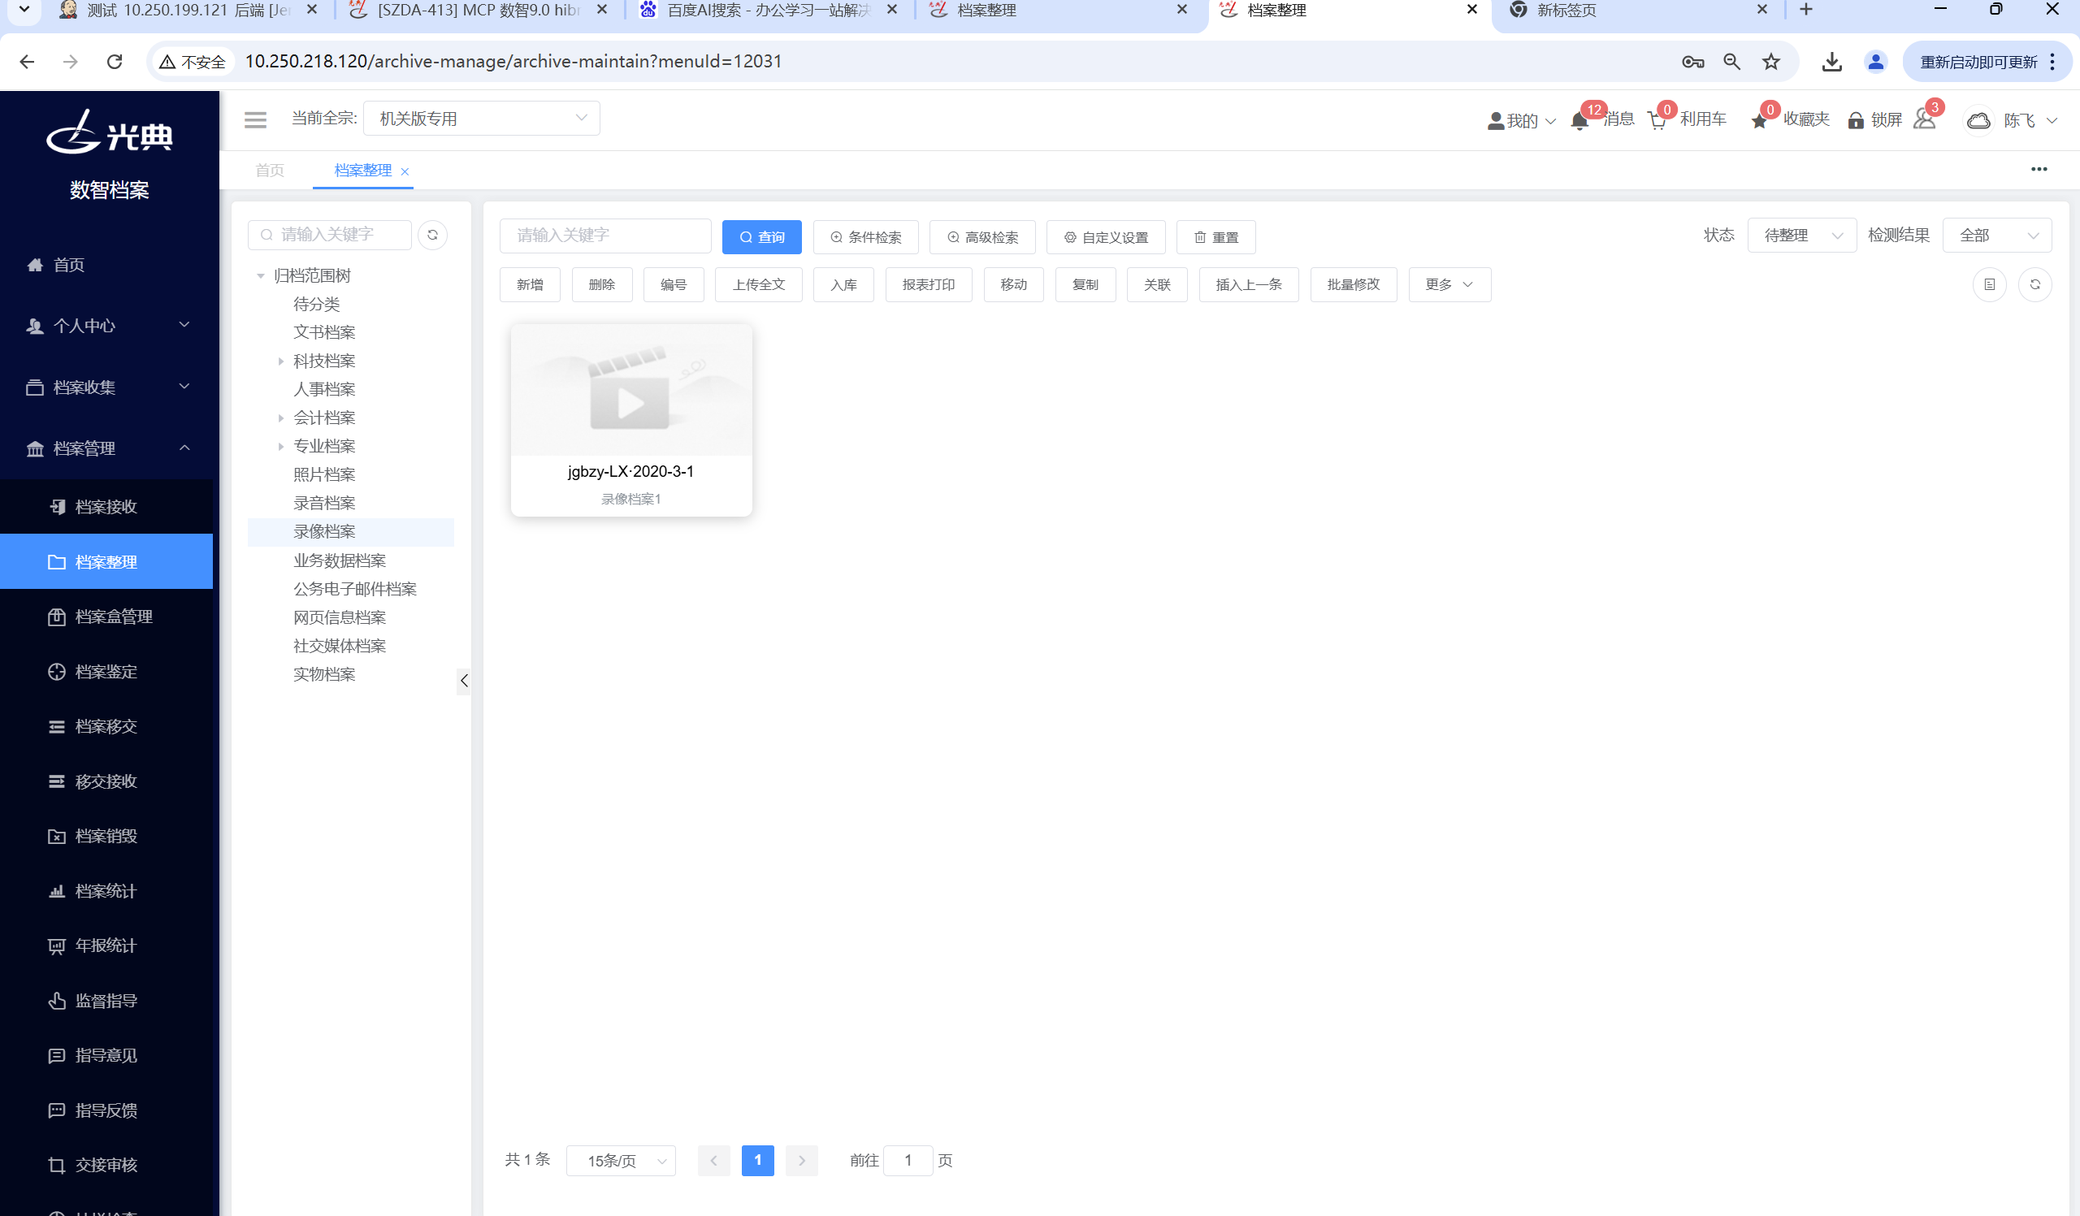This screenshot has height=1216, width=2080.
Task: Open the message bell notifications
Action: (x=1579, y=120)
